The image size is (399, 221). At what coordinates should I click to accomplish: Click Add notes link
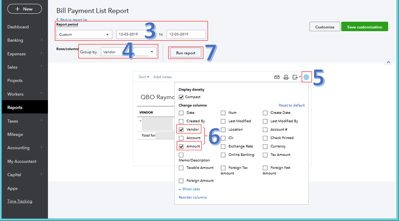click(x=162, y=77)
